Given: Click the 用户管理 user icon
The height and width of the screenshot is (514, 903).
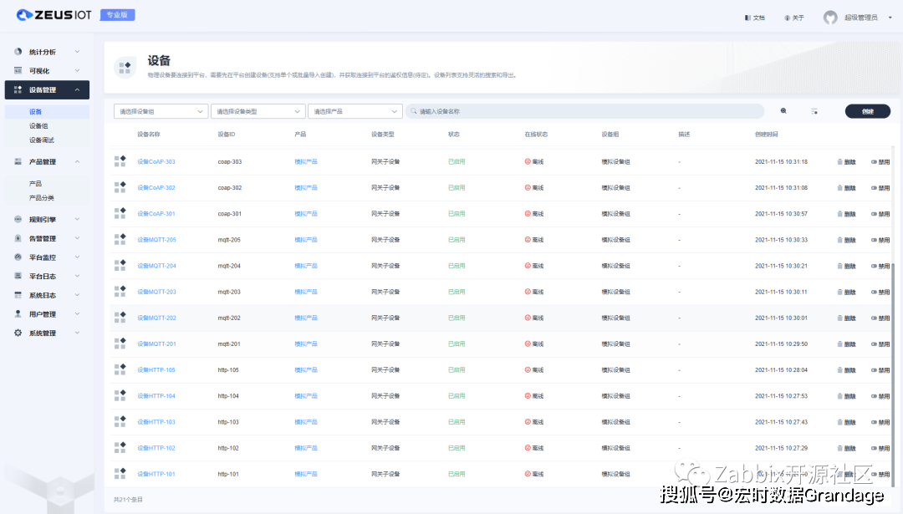Looking at the screenshot, I should coord(17,313).
